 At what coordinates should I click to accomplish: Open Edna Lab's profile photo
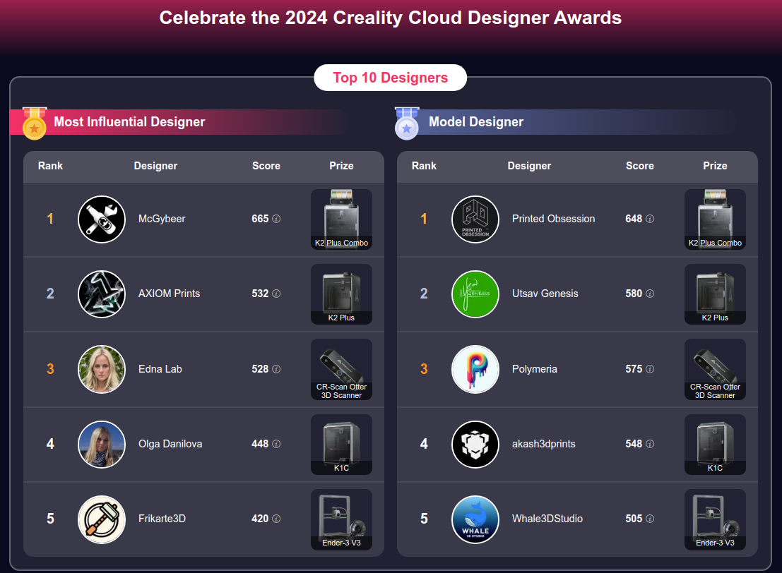(102, 369)
